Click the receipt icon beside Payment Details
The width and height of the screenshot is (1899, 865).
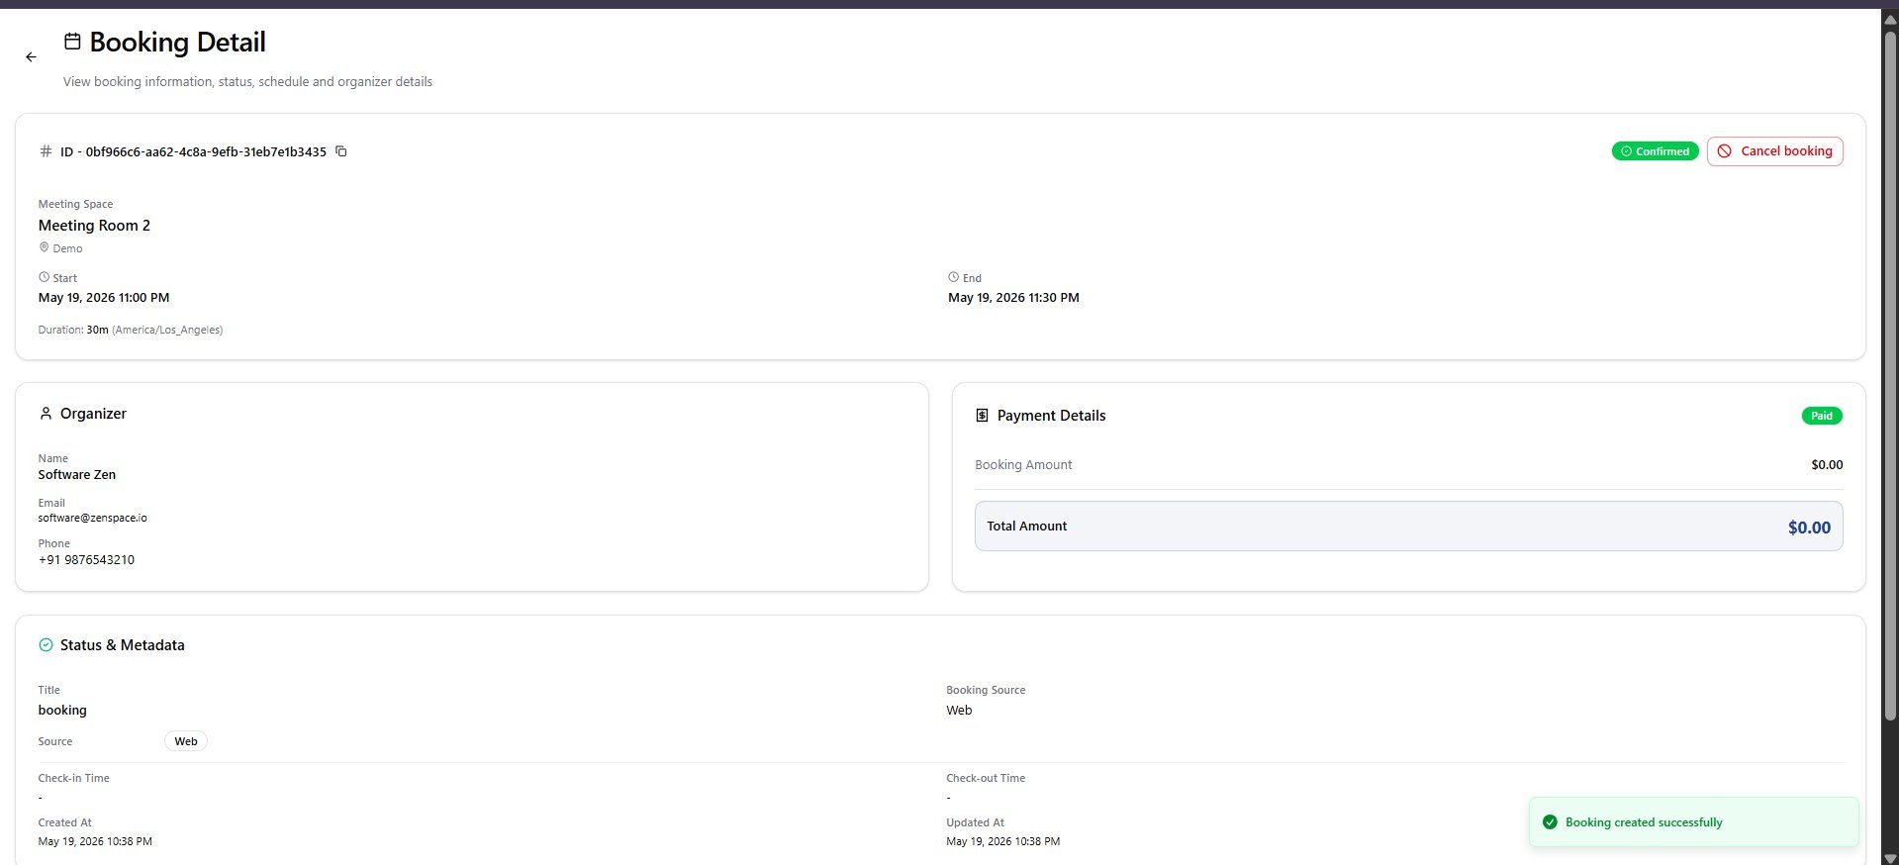[x=982, y=416]
